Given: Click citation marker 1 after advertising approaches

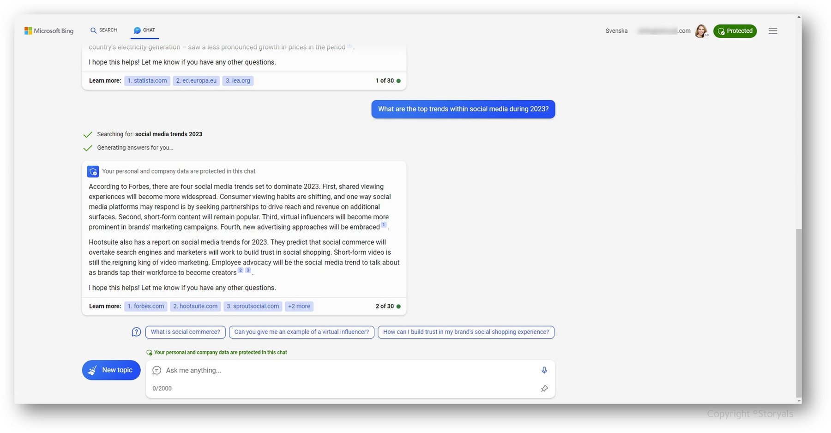Looking at the screenshot, I should (x=384, y=224).
